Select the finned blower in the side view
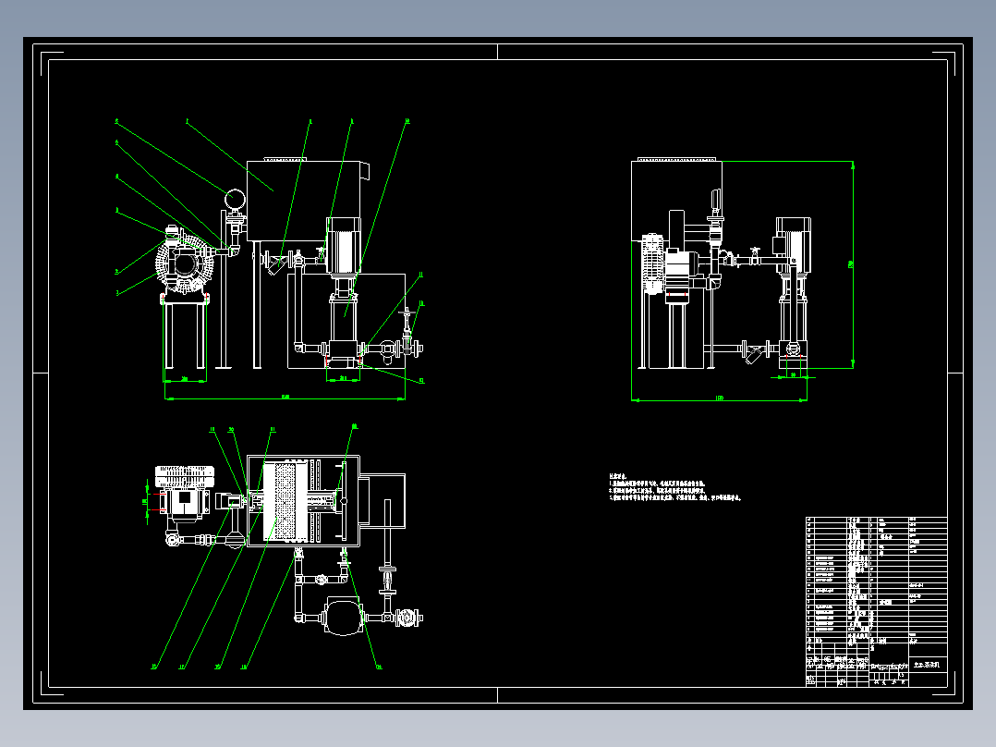The image size is (996, 747). [x=653, y=264]
